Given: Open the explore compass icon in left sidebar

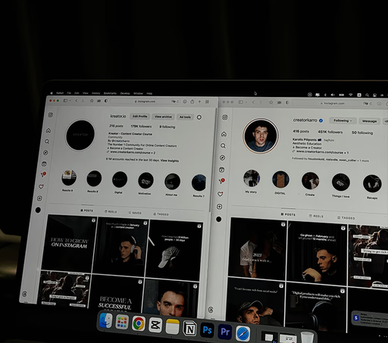Looking at the screenshot, I should (x=45, y=152).
